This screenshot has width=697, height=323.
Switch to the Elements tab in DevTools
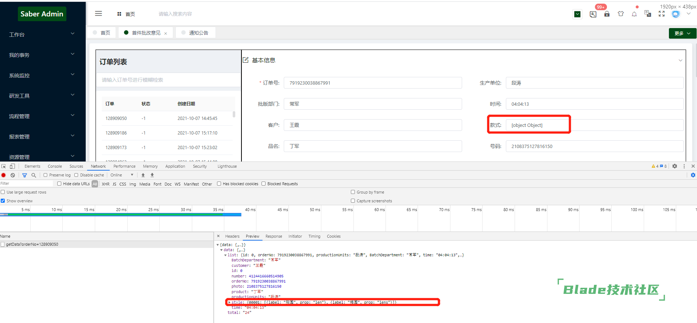[x=32, y=166]
